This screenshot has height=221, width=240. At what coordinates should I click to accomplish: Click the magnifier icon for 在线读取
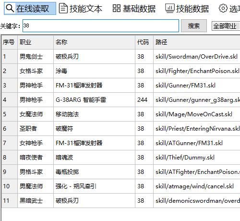10,8
